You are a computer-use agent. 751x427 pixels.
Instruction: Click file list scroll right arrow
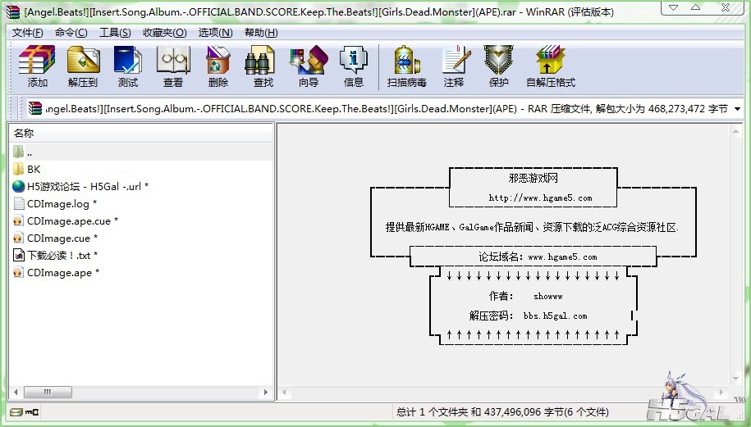coord(266,392)
